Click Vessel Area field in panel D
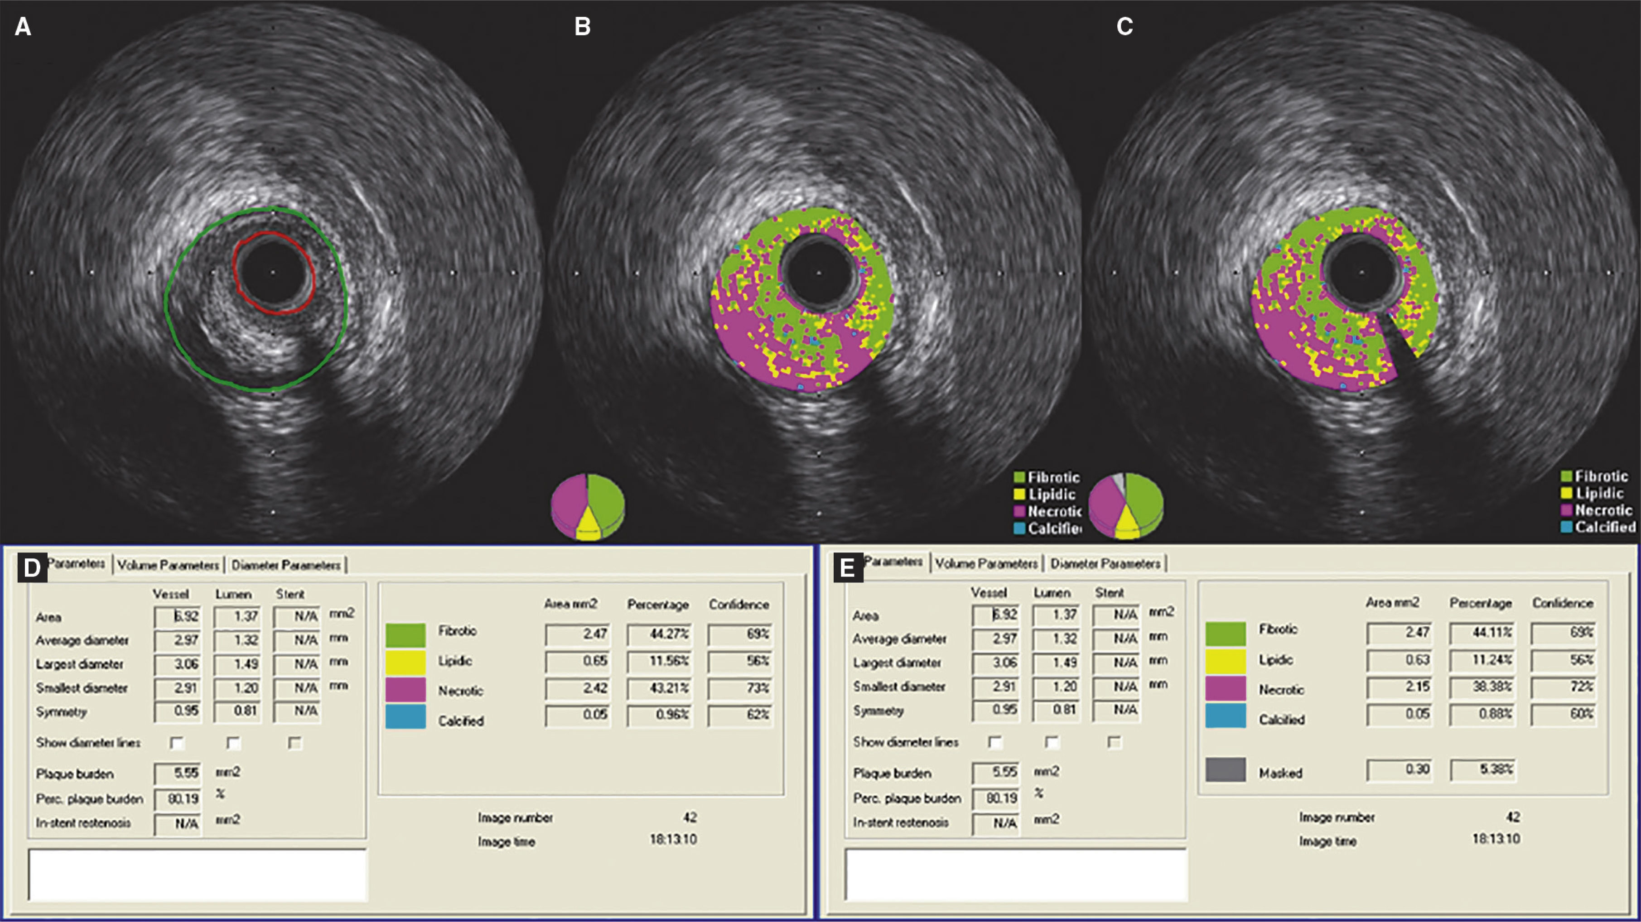This screenshot has height=922, width=1641. pyautogui.click(x=178, y=616)
